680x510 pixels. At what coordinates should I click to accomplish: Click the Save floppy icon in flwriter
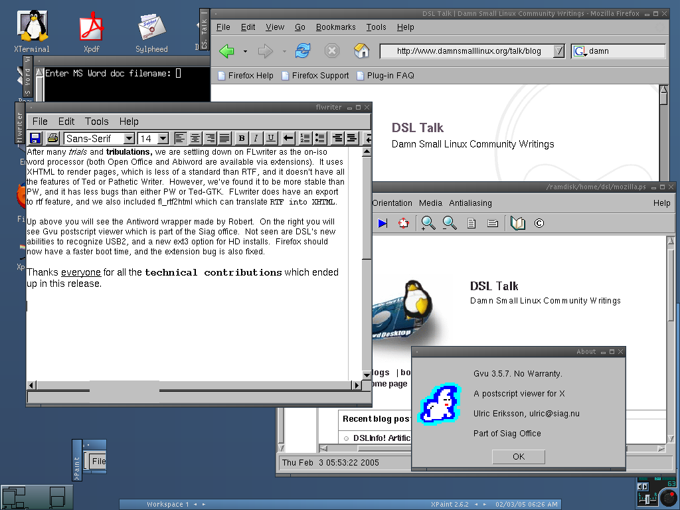(x=35, y=138)
